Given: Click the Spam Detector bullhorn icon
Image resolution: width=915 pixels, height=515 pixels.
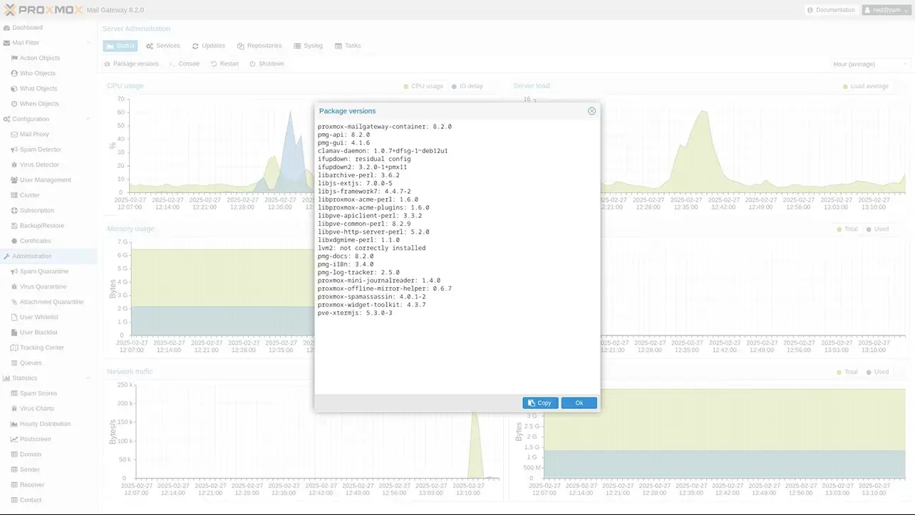Looking at the screenshot, I should (x=14, y=150).
